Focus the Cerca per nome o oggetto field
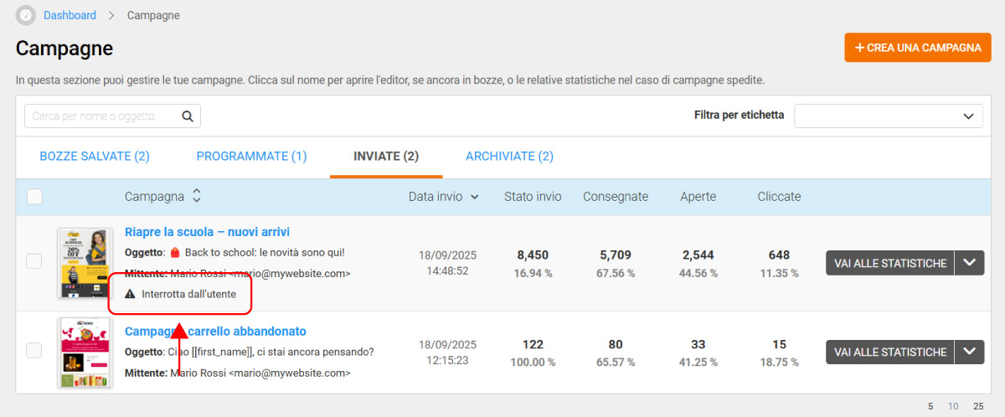Screen dimensions: 1005x417 [103, 116]
